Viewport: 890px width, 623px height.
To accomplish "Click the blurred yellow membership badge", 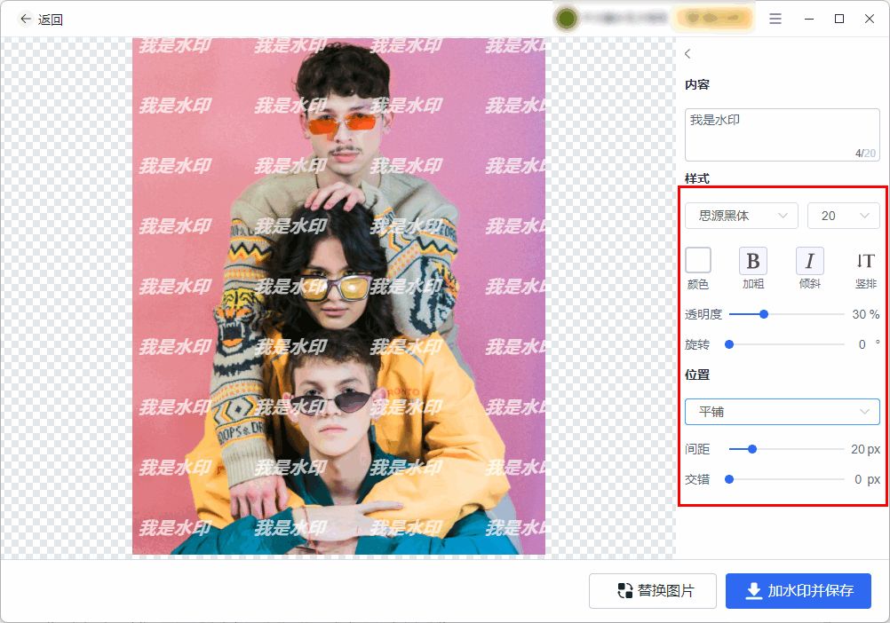I will pos(714,19).
